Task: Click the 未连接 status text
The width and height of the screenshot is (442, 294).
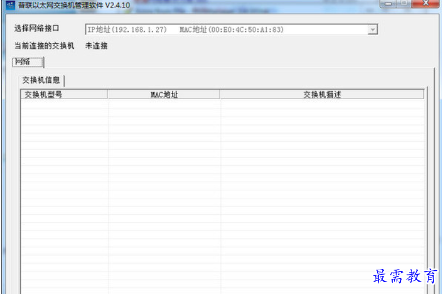Action: pyautogui.click(x=96, y=46)
